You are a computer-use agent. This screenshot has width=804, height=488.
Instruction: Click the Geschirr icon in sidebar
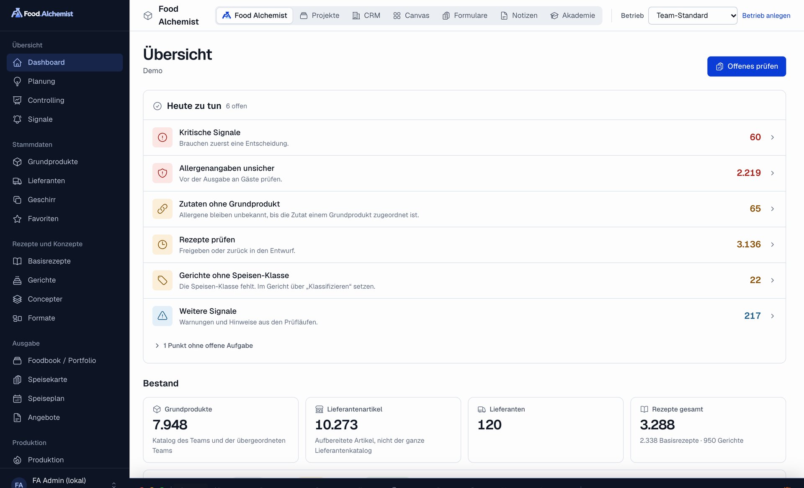click(17, 200)
